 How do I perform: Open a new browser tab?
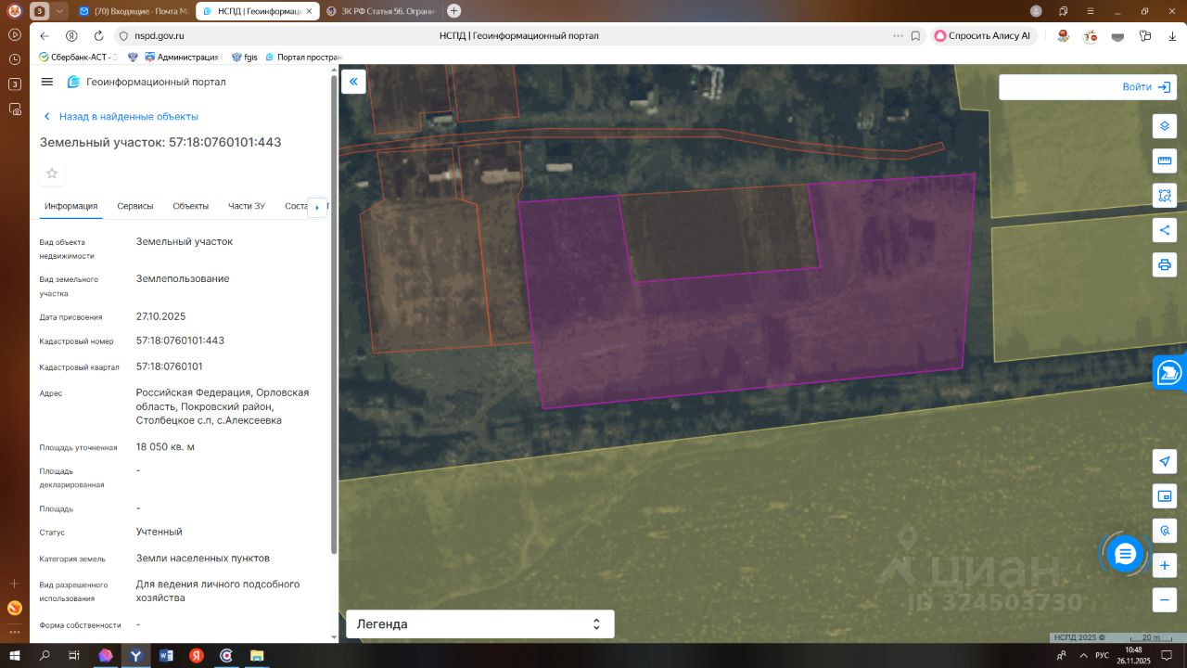point(453,11)
